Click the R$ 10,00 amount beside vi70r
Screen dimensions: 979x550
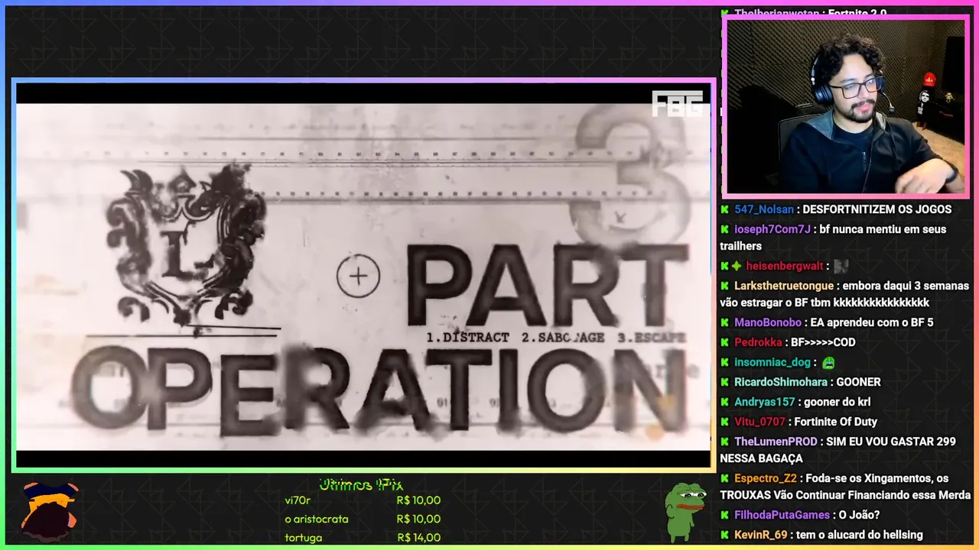click(418, 500)
